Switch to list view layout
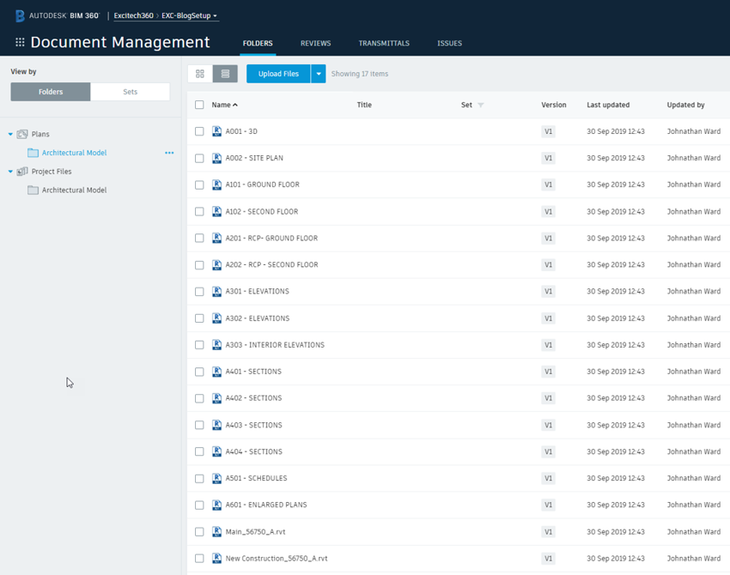This screenshot has width=730, height=575. [x=225, y=74]
